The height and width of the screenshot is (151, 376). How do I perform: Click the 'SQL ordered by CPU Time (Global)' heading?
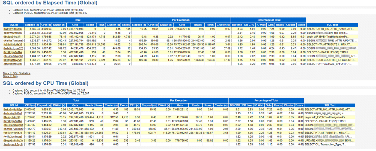46,83
